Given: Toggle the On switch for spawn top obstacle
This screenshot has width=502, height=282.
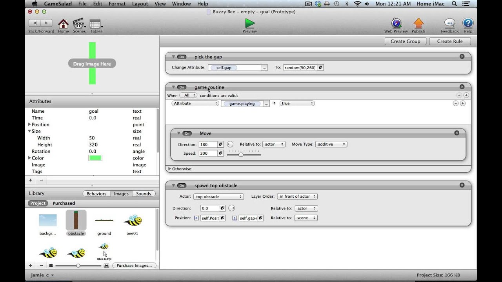Looking at the screenshot, I should point(182,186).
